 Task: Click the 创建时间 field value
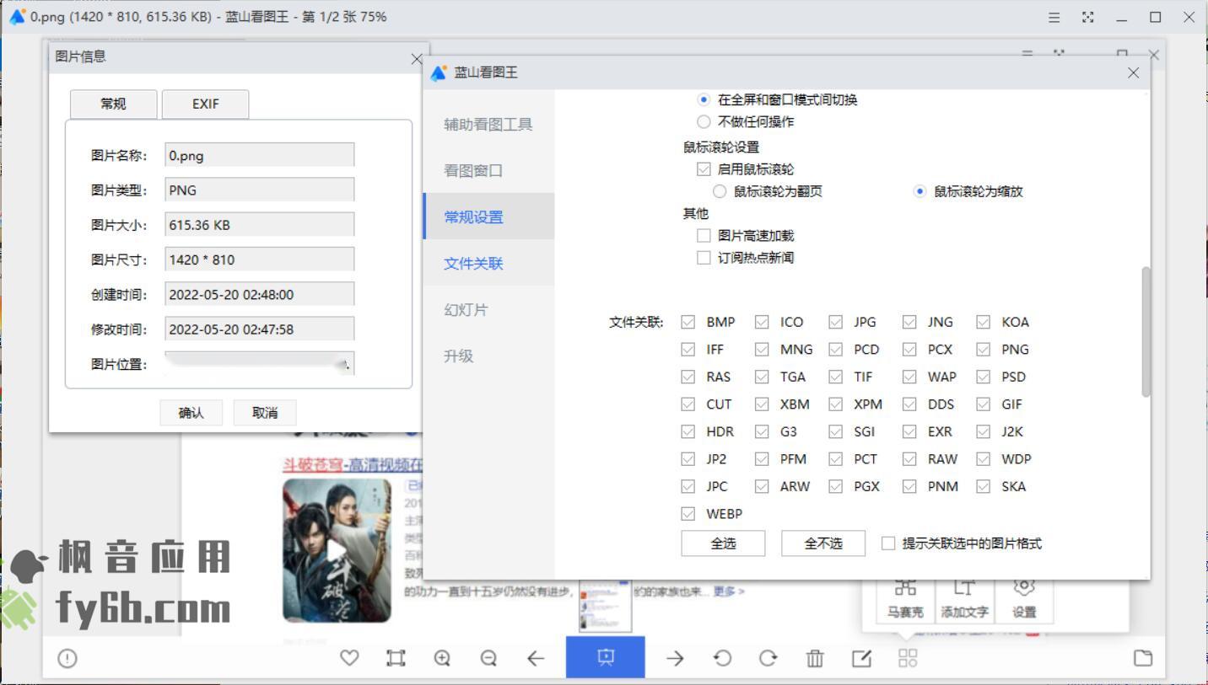(x=259, y=295)
